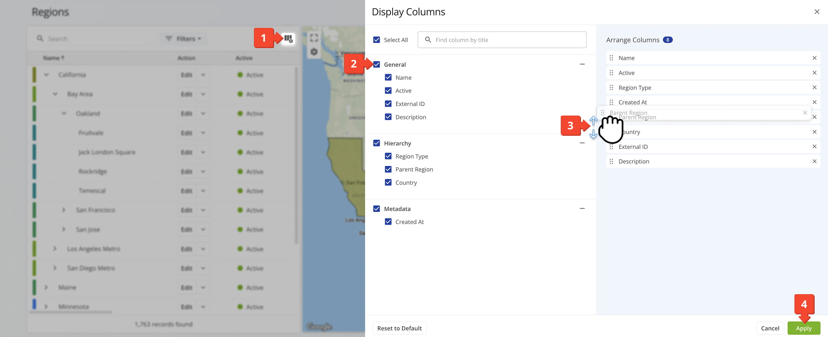Toggle the Hierarchy group checkbox
Image resolution: width=828 pixels, height=337 pixels.
(x=376, y=143)
